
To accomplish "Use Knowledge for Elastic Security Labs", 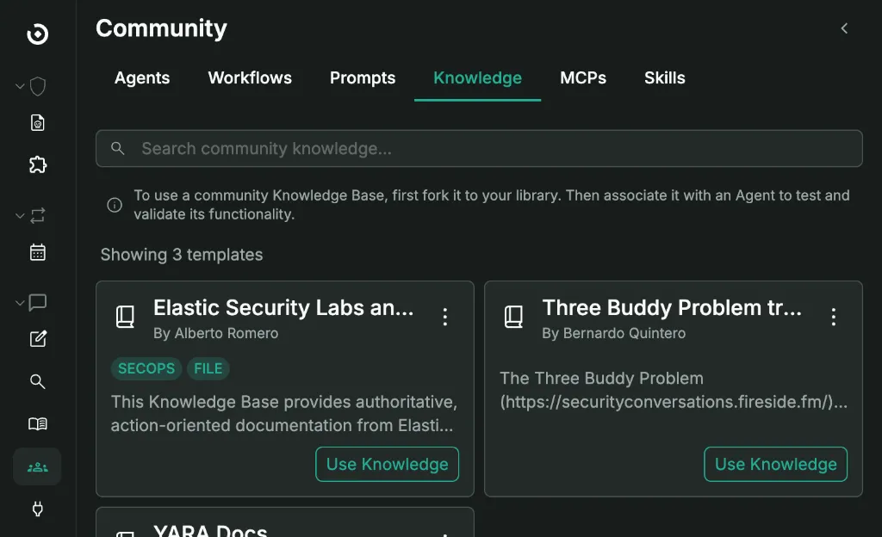I will click(387, 464).
